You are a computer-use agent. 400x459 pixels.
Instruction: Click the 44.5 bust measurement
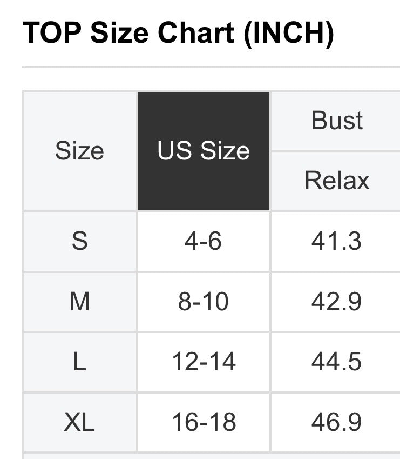coord(336,362)
